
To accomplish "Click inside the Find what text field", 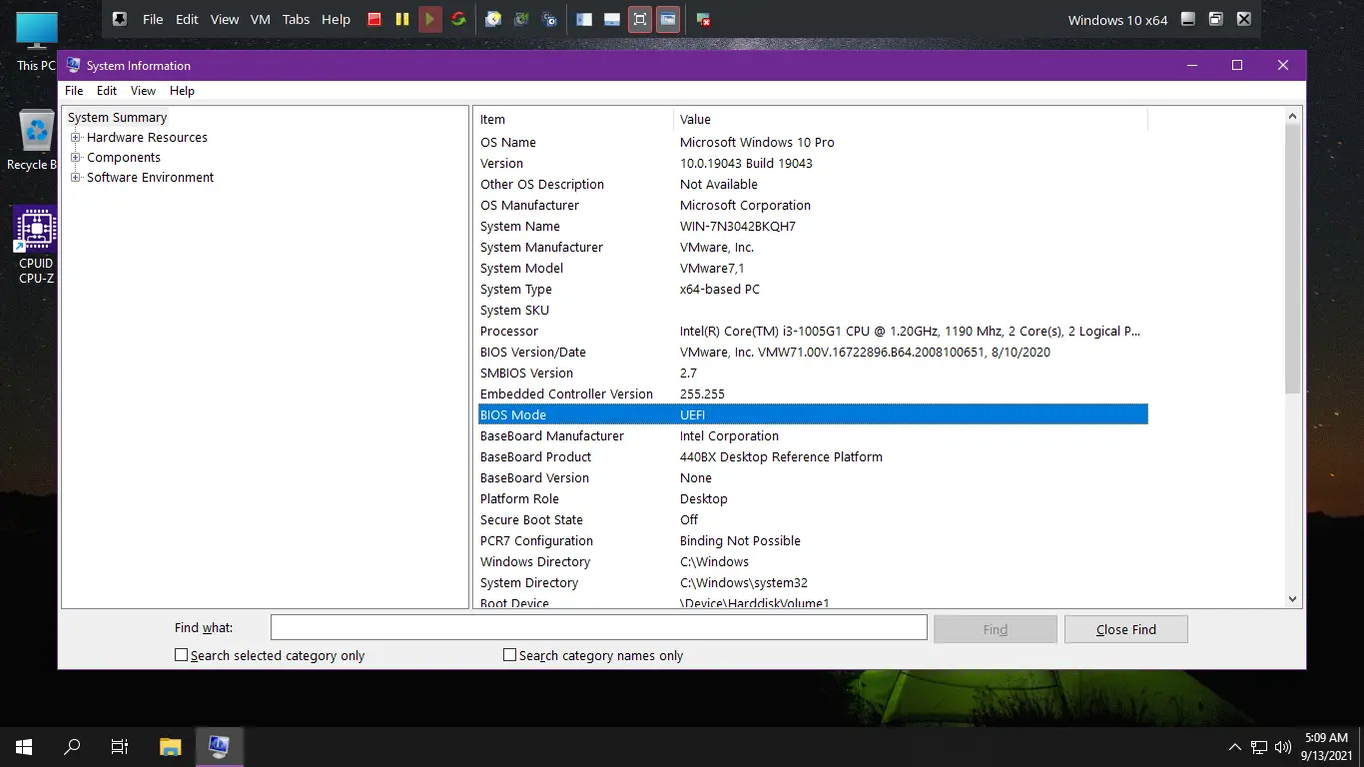I will pyautogui.click(x=599, y=627).
